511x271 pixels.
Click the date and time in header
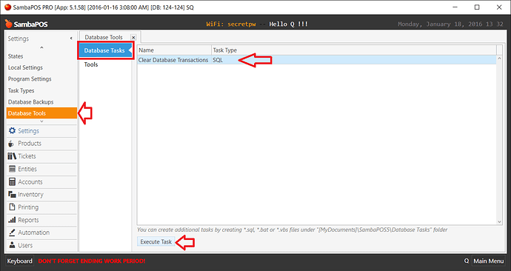tap(450, 24)
